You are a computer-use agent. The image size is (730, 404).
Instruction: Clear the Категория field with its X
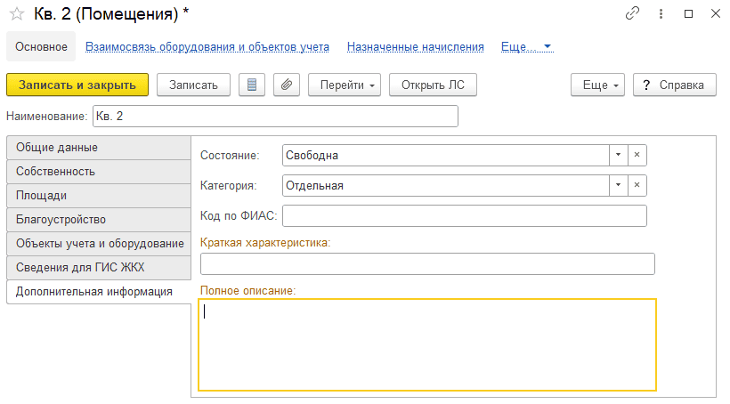click(637, 185)
